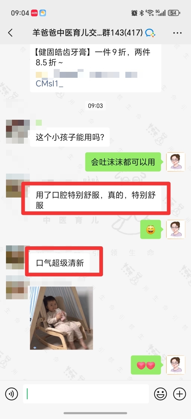
Task: Tap the voice input icon
Action: pyautogui.click(x=12, y=394)
